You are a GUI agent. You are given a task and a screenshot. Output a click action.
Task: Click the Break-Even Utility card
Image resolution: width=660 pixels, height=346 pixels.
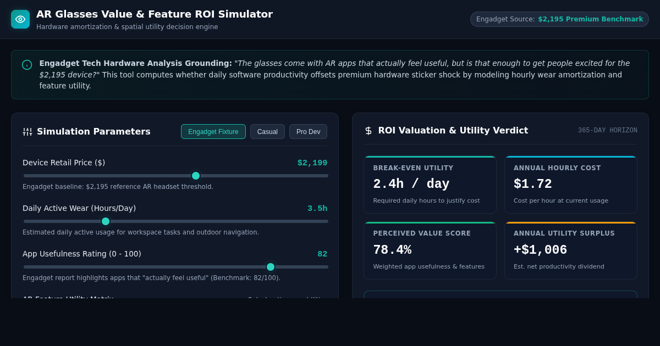(430, 185)
